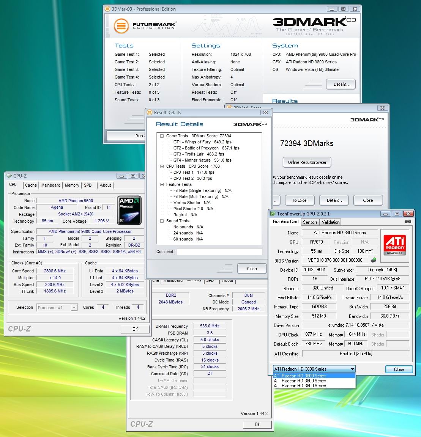Click the DRAM Frequency value 535.0 MHz
This screenshot has height=437, width=421.
pos(210,326)
